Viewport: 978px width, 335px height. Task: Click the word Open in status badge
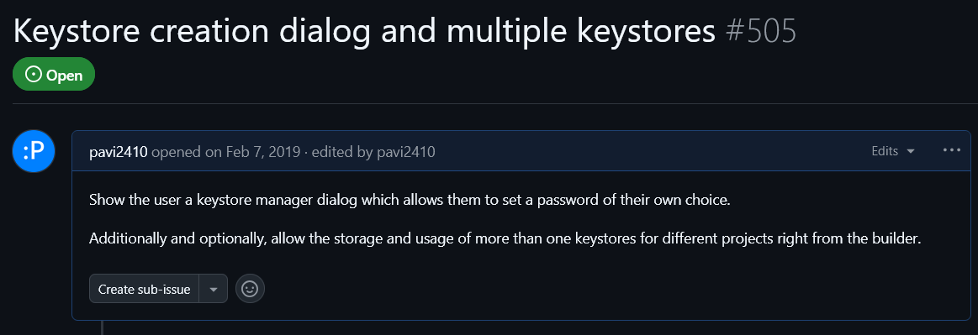64,76
